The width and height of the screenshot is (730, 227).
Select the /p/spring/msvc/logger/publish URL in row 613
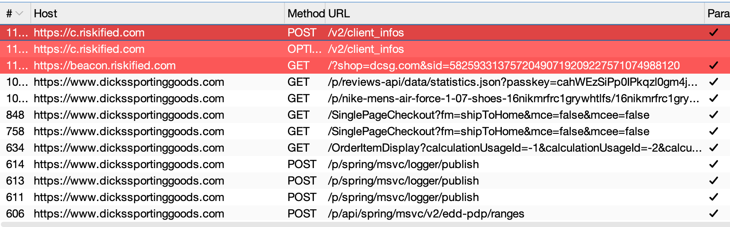[x=404, y=181]
